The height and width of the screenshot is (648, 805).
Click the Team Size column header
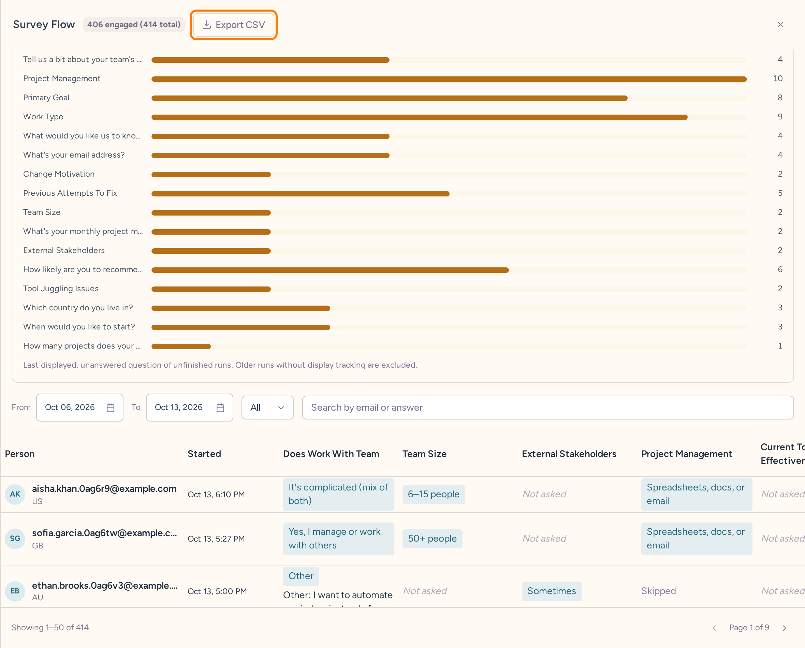[424, 454]
